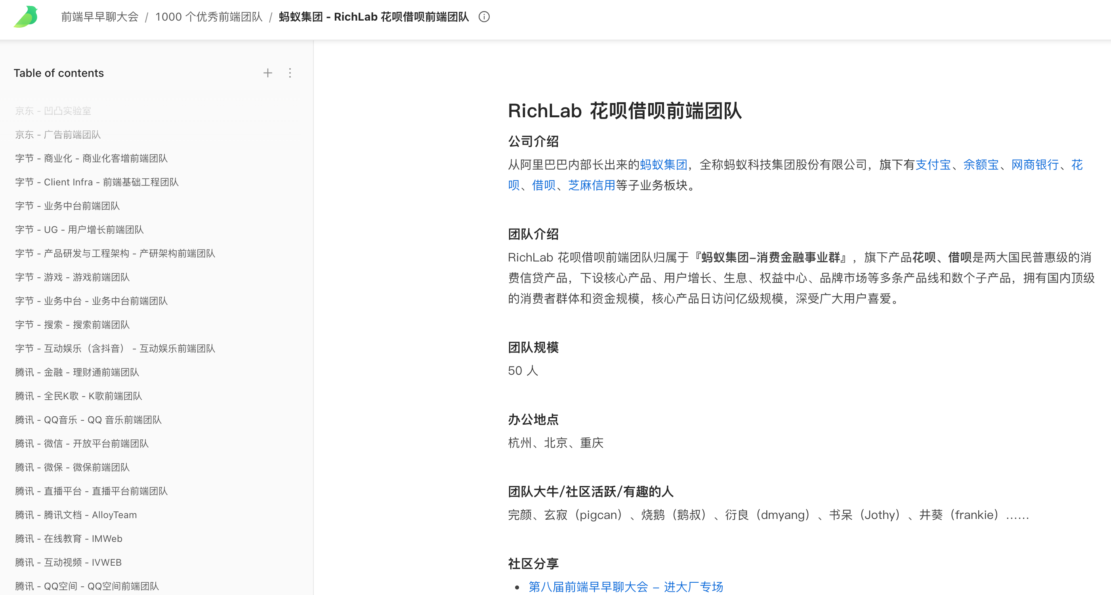This screenshot has height=595, width=1111.
Task: Click the 网商银行 link
Action: click(1035, 165)
